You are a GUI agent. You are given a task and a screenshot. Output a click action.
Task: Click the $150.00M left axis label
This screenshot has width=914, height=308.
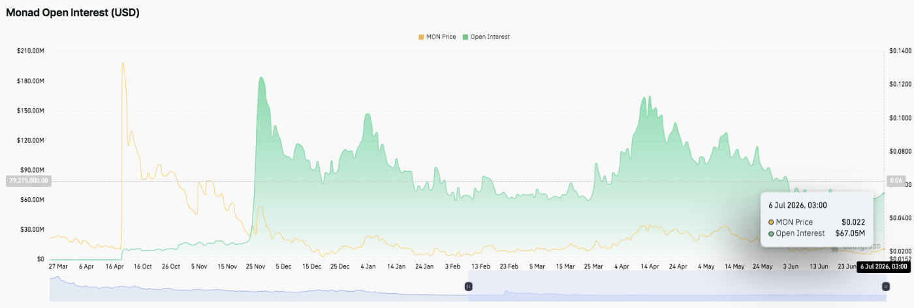(31, 111)
